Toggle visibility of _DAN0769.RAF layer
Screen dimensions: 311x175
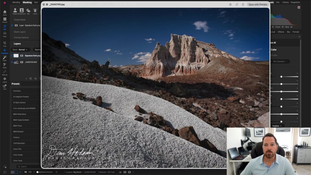12,62
